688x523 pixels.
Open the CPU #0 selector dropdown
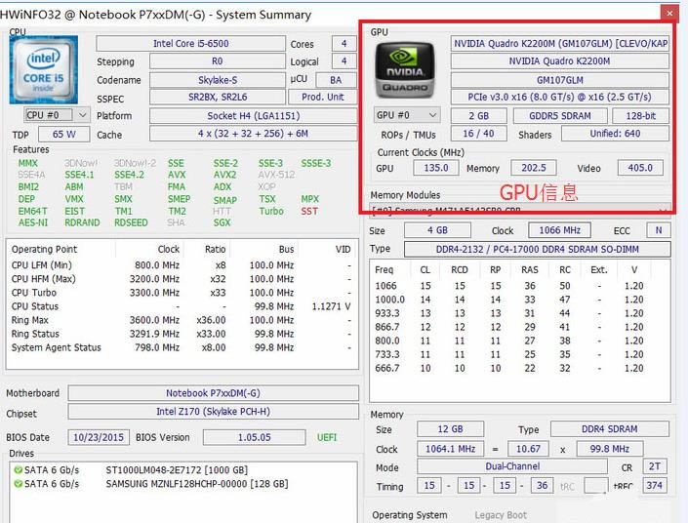[x=57, y=115]
